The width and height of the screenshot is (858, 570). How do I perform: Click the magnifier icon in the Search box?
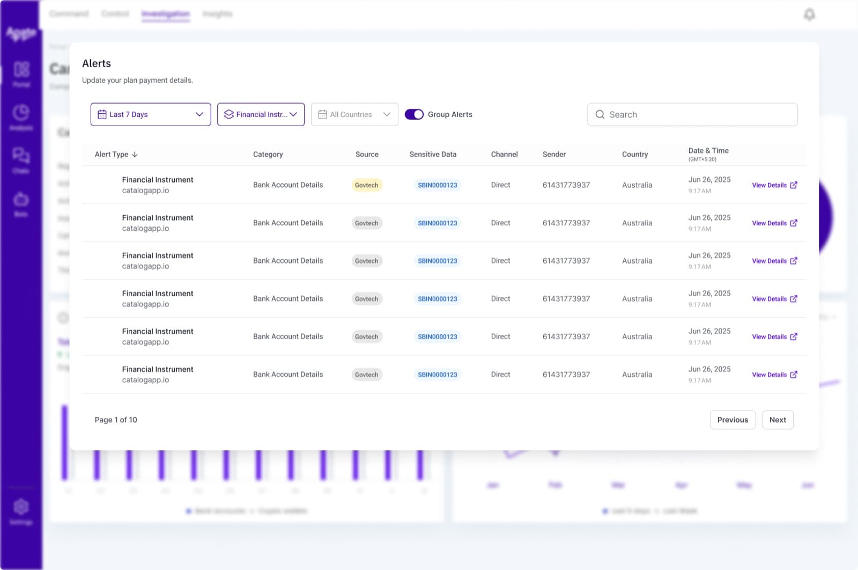click(x=600, y=114)
